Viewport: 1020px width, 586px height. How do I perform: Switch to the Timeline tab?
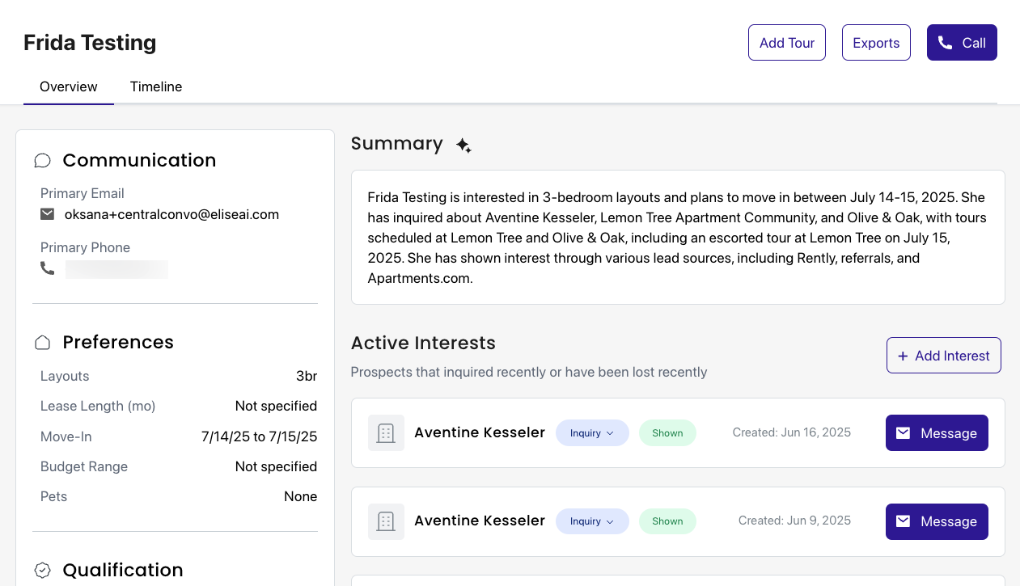156,86
